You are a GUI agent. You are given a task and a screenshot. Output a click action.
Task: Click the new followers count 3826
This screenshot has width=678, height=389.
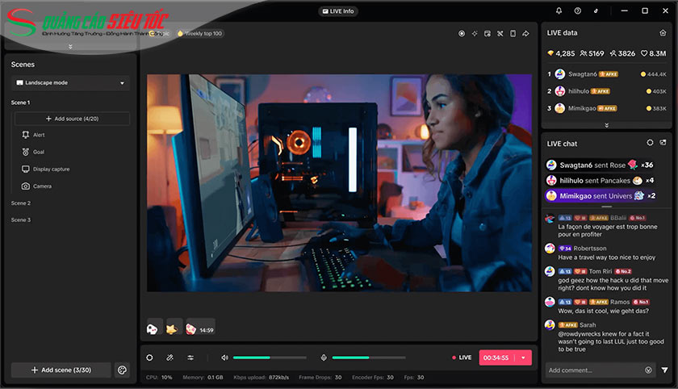(622, 53)
